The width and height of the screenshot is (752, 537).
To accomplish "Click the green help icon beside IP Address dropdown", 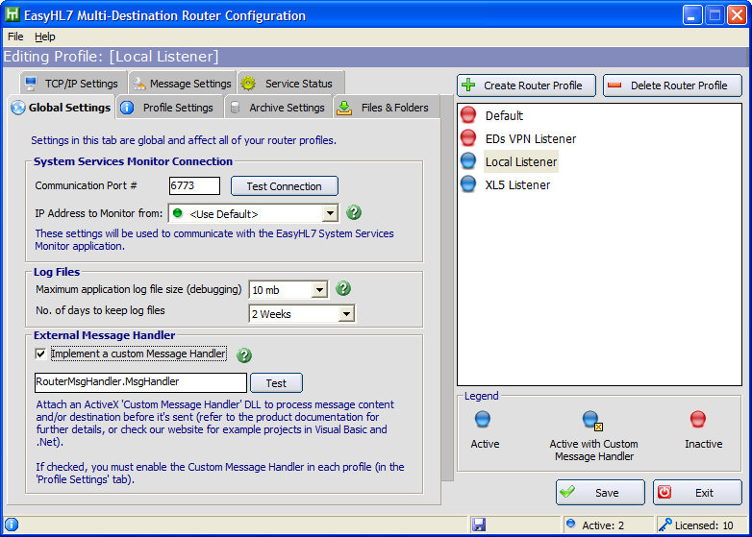I will (x=354, y=212).
